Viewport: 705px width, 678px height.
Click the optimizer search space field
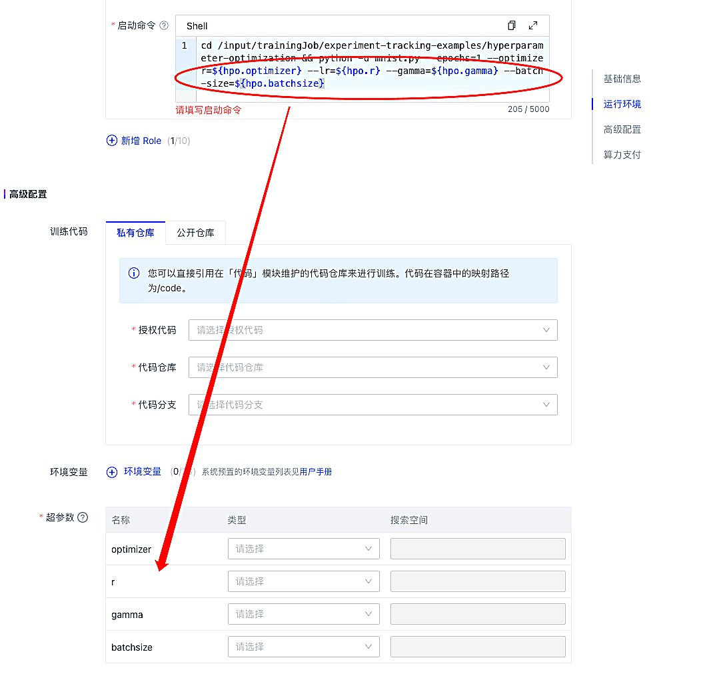click(478, 549)
